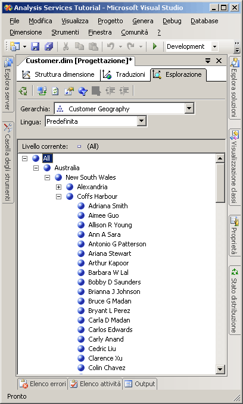Open the Output panel
Viewport: 243px width, 404px height.
(x=140, y=384)
